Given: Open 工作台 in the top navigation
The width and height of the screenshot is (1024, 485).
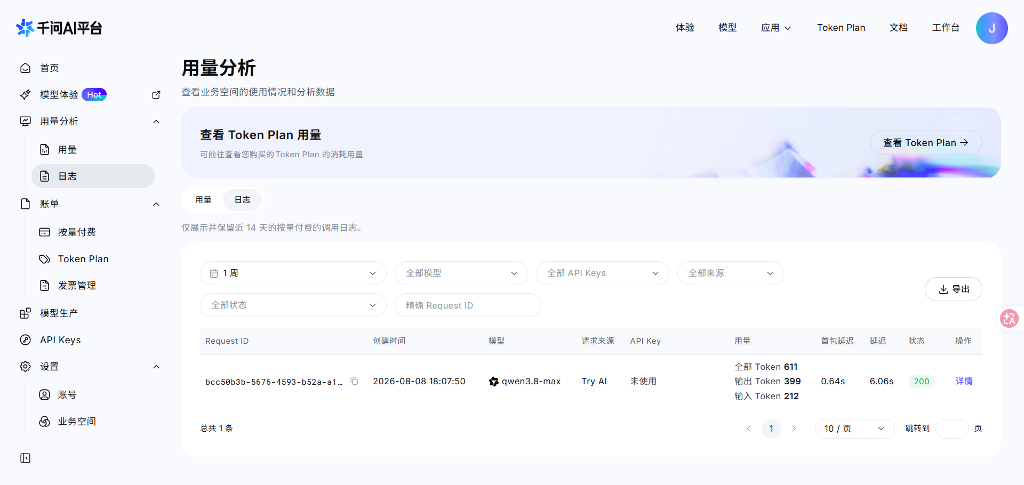Looking at the screenshot, I should [x=946, y=28].
